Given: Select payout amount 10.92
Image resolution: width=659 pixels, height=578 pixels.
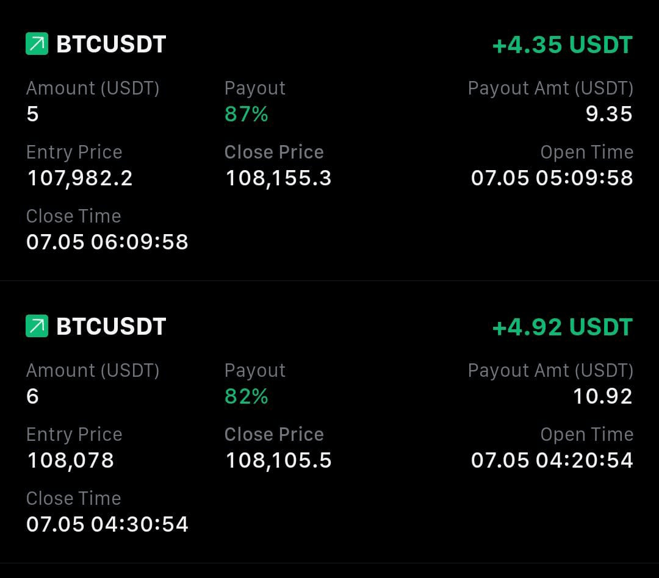Looking at the screenshot, I should [x=603, y=396].
